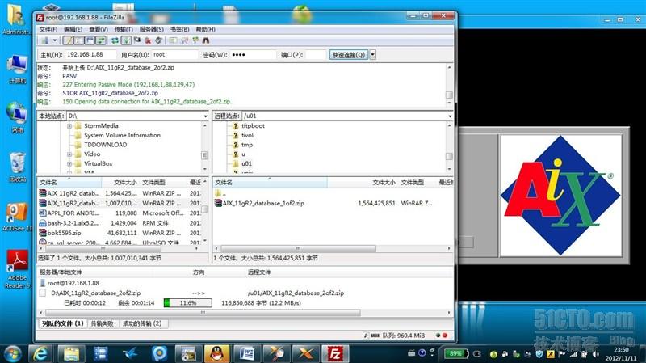Select System Volume Information folder
646x363 pixels.
pyautogui.click(x=123, y=135)
